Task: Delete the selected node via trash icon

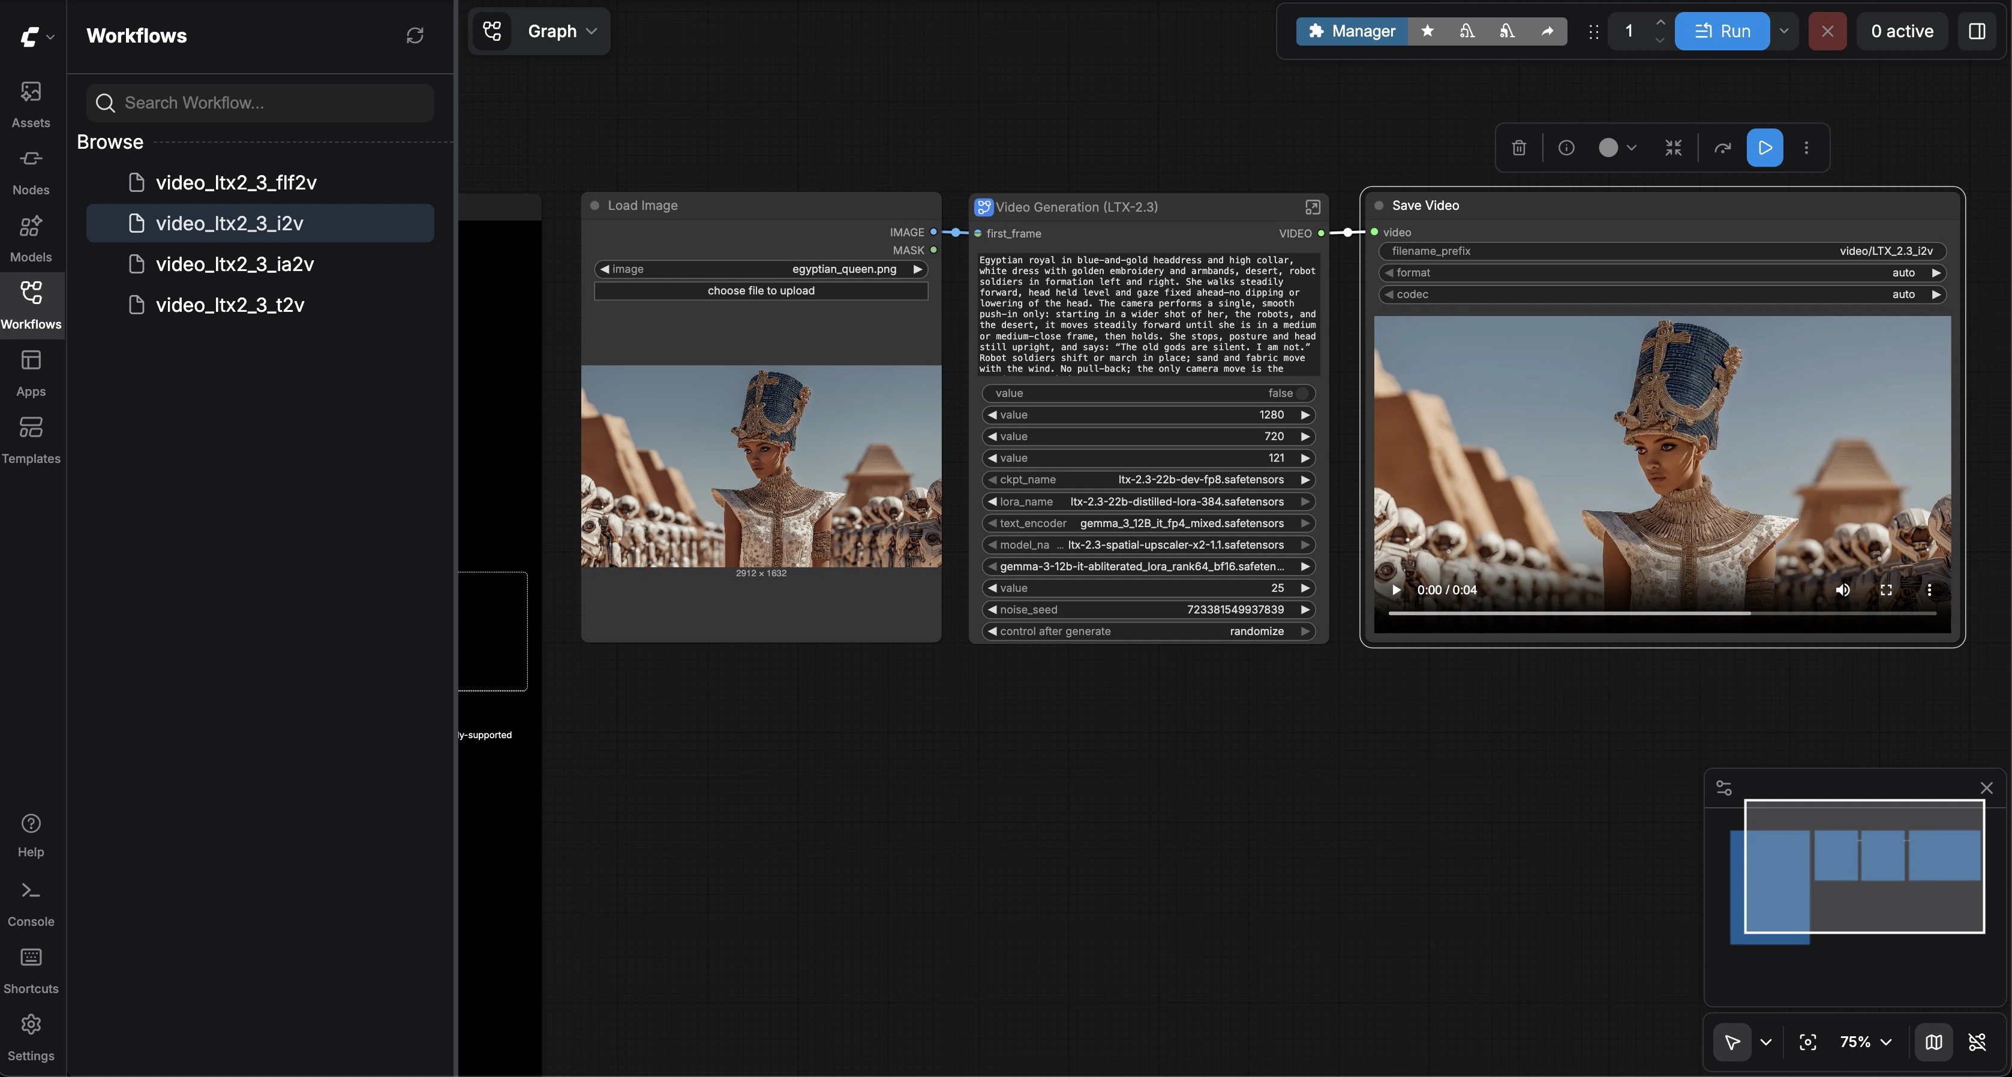Action: pos(1519,148)
